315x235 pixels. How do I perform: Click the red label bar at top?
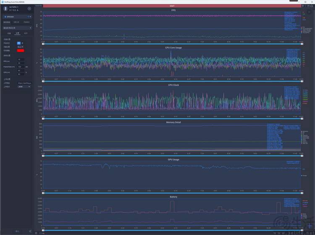(171, 6)
